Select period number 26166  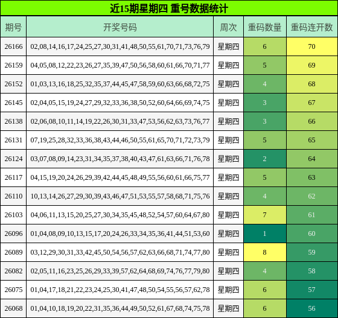click(13, 46)
